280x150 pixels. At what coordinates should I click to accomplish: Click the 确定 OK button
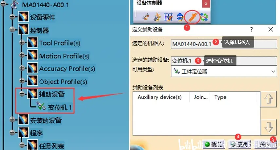tap(214, 144)
